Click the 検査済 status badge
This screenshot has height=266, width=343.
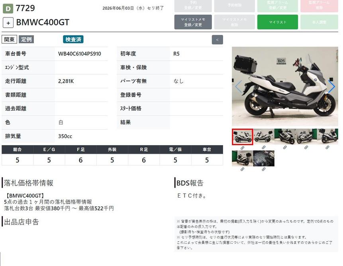pyautogui.click(x=73, y=39)
